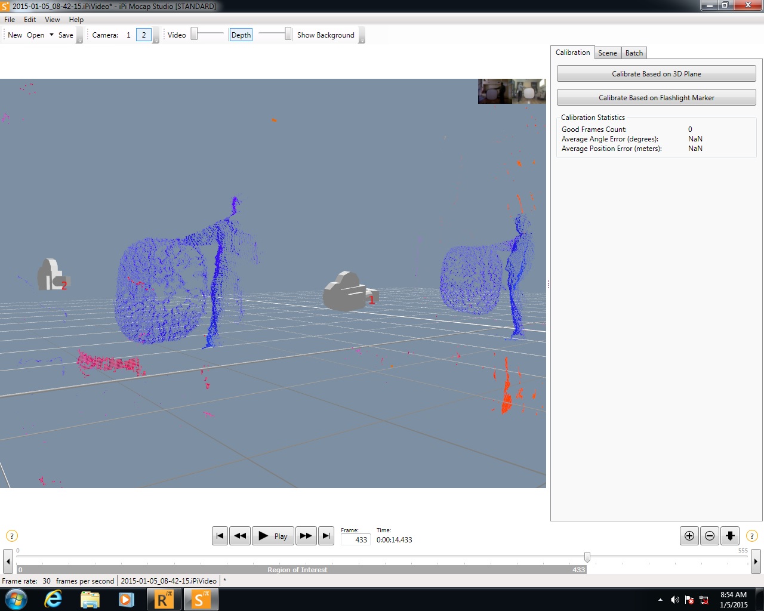
Task: Launch Internet Explorer from the taskbar
Action: click(53, 599)
